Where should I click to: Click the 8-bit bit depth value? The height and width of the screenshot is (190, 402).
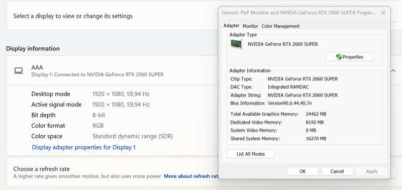point(98,115)
